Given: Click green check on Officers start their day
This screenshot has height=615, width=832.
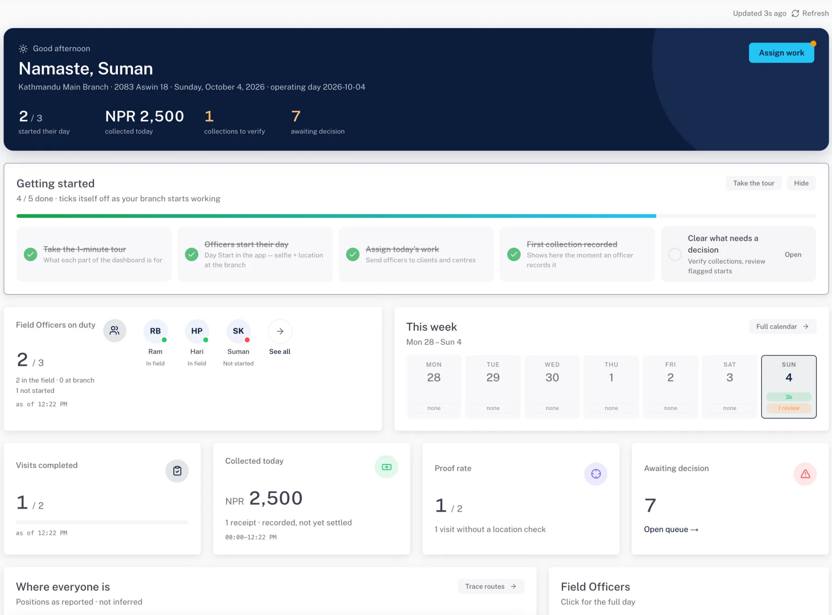Looking at the screenshot, I should click(x=192, y=254).
